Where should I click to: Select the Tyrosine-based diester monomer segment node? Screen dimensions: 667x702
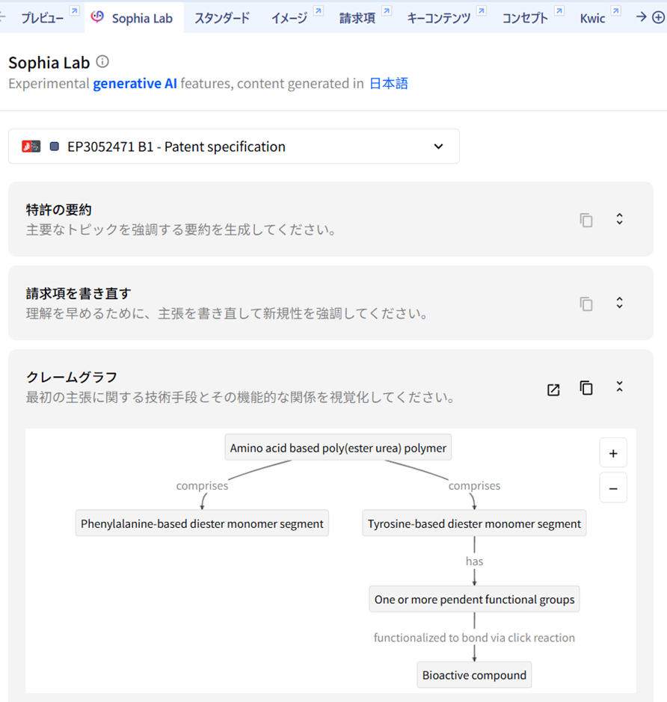(x=474, y=523)
